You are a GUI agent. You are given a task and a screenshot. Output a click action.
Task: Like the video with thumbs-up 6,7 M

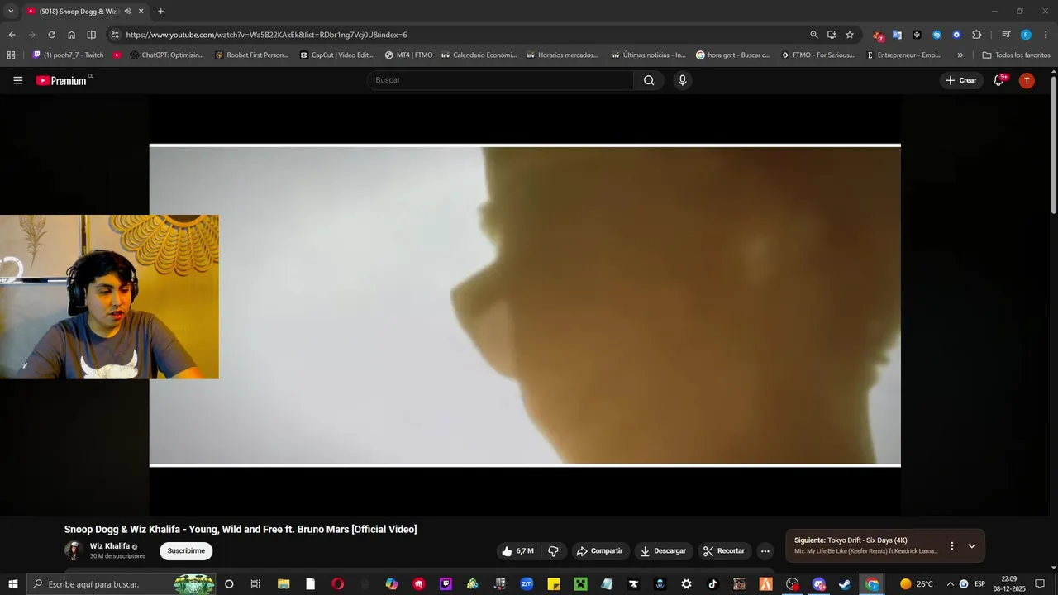tap(518, 551)
